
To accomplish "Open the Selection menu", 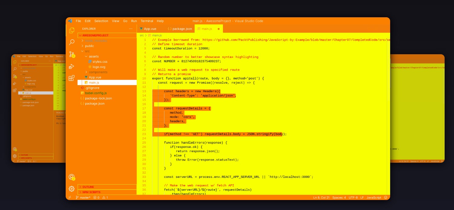I will [x=101, y=21].
